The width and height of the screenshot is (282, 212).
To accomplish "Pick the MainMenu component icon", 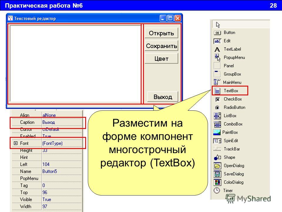I will click(x=217, y=82).
